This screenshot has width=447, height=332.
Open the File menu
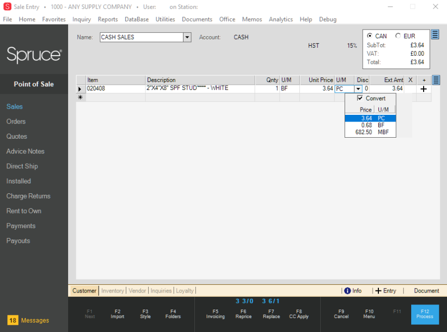click(7, 19)
